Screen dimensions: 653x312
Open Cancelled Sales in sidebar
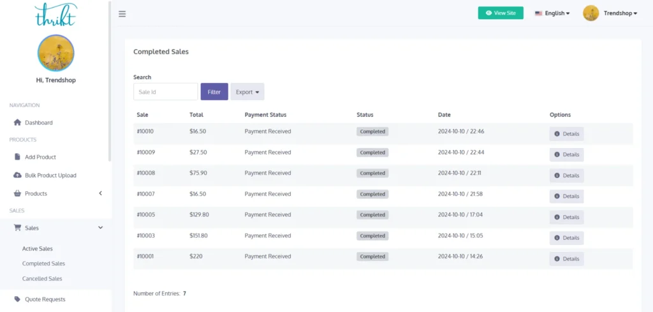point(42,279)
